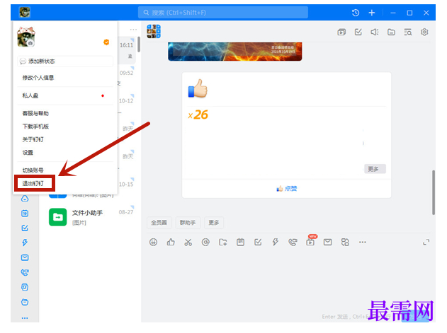Click the banner image in chat
Screen dimensions: 447x333
click(x=235, y=52)
